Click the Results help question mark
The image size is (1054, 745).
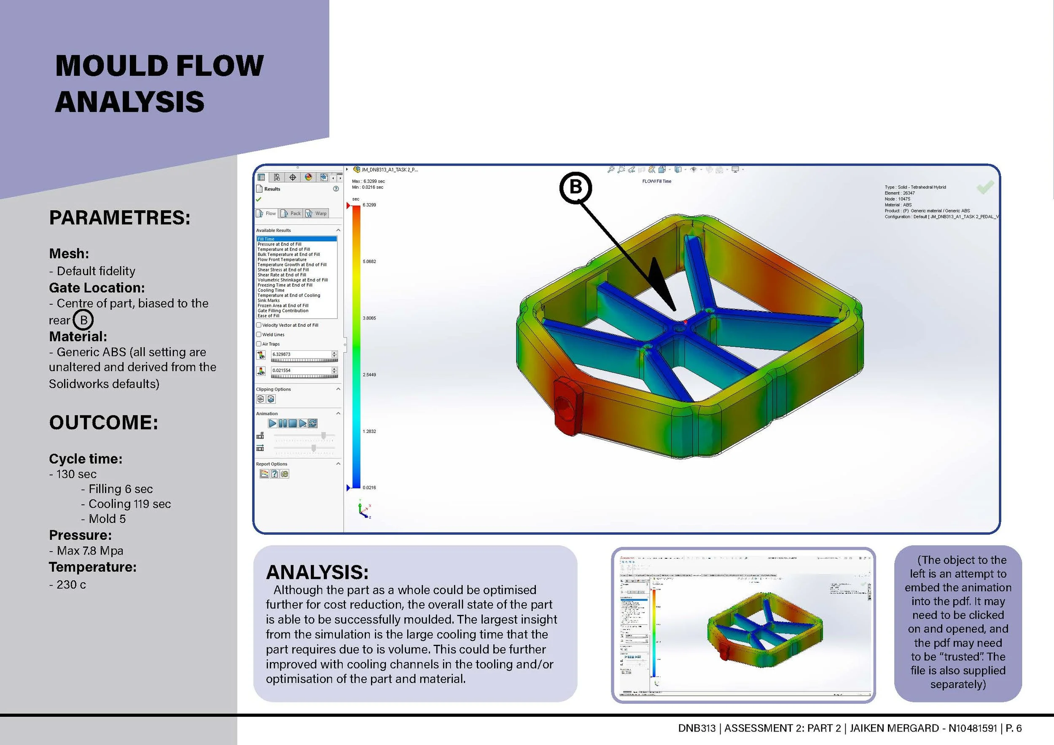click(x=336, y=189)
